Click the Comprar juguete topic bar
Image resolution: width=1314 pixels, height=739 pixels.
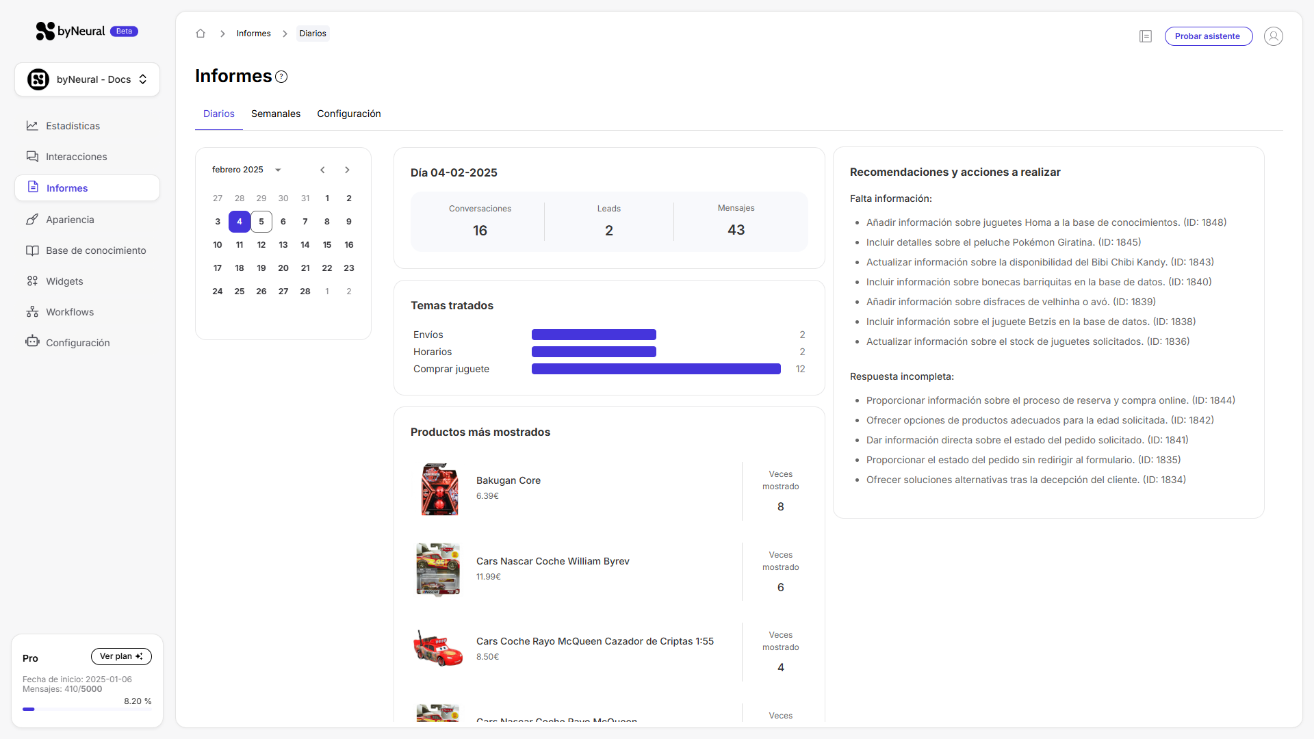coord(656,369)
